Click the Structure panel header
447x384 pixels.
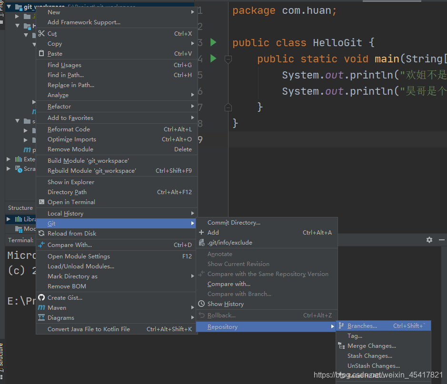(x=20, y=207)
